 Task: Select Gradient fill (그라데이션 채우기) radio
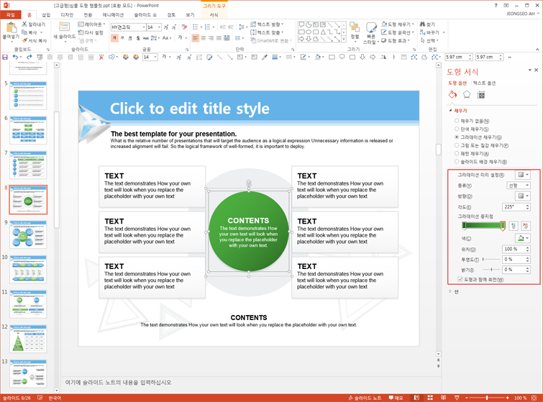click(457, 137)
